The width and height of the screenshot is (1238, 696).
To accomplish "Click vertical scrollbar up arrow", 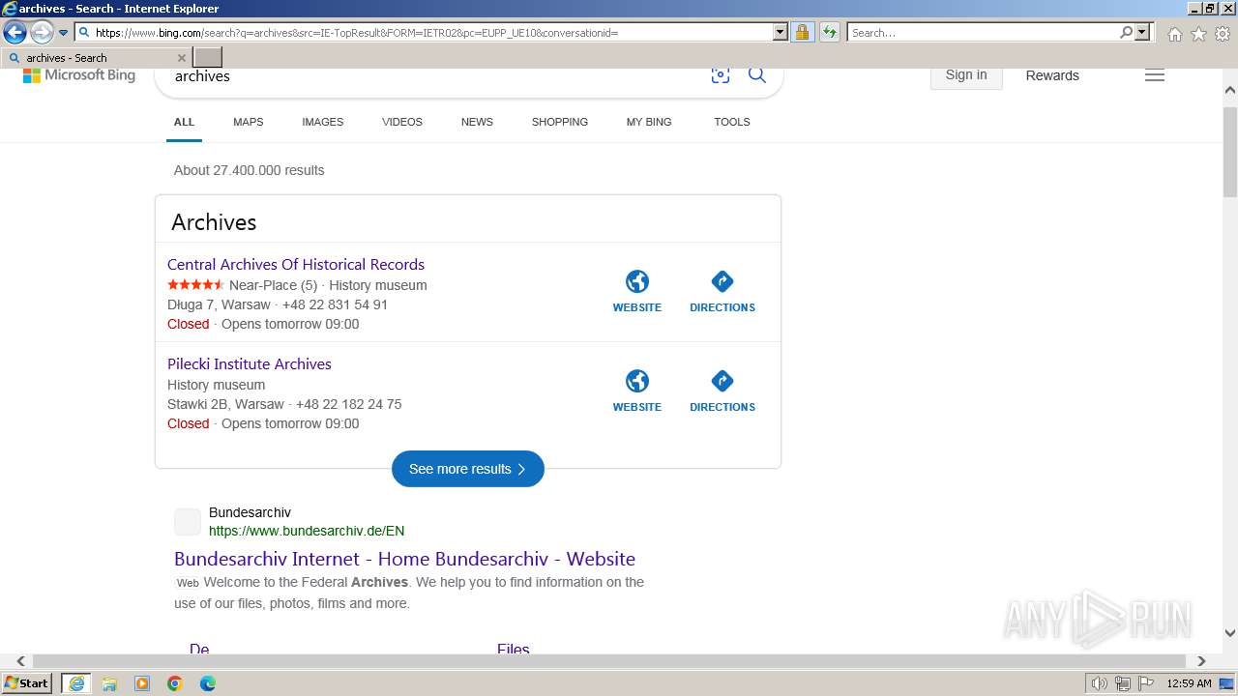I will (1230, 90).
